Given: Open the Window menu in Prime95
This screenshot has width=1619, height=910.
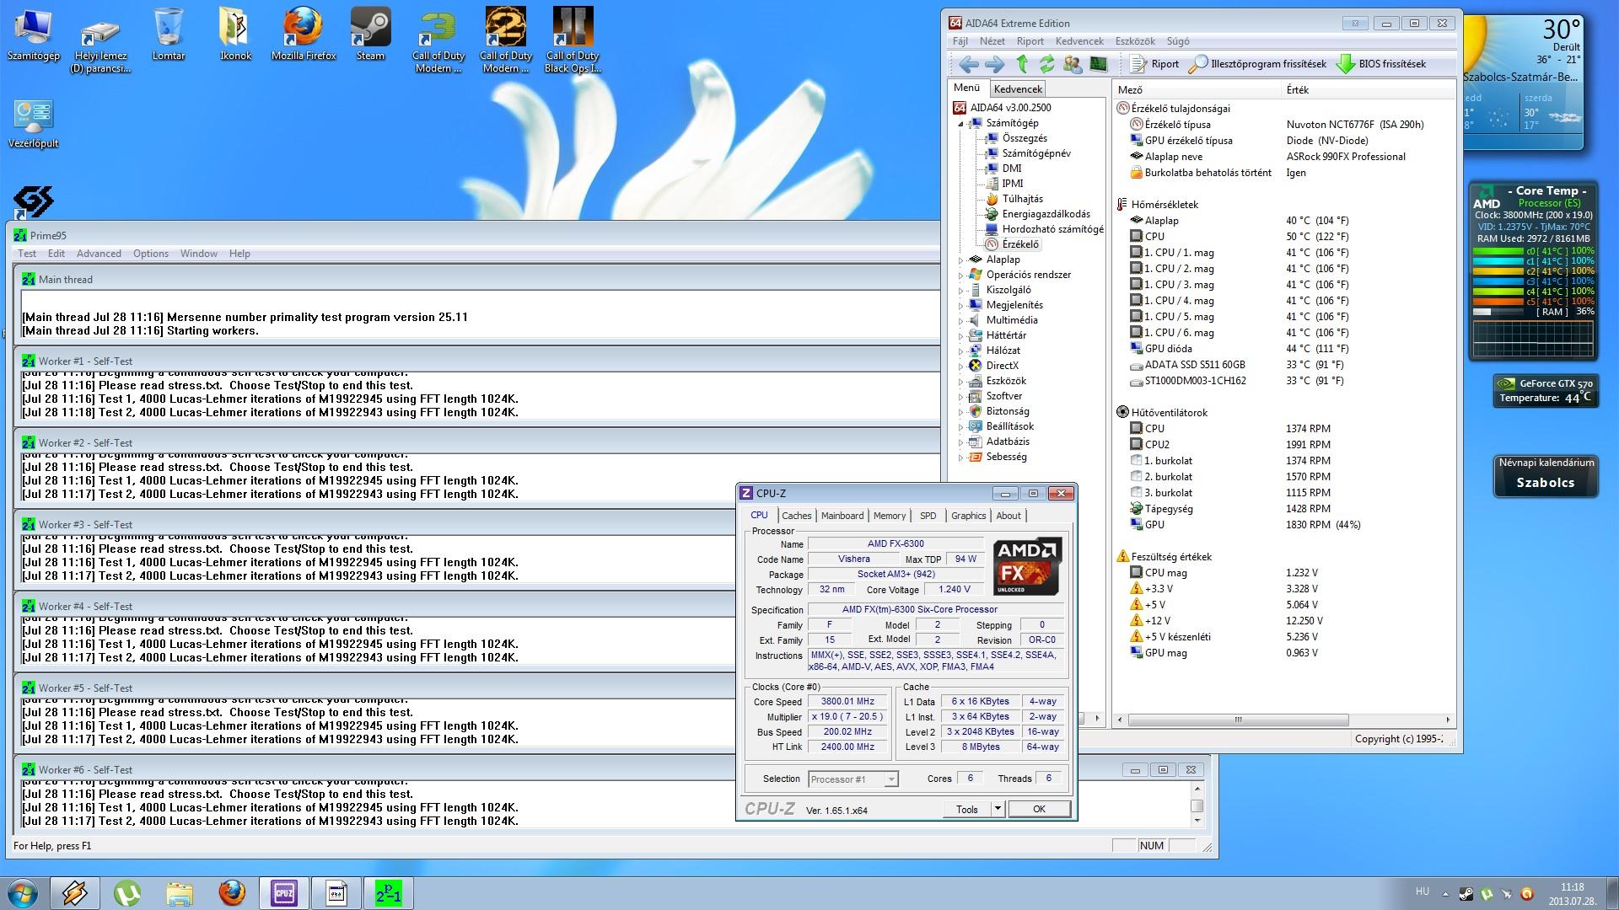Looking at the screenshot, I should coord(199,254).
